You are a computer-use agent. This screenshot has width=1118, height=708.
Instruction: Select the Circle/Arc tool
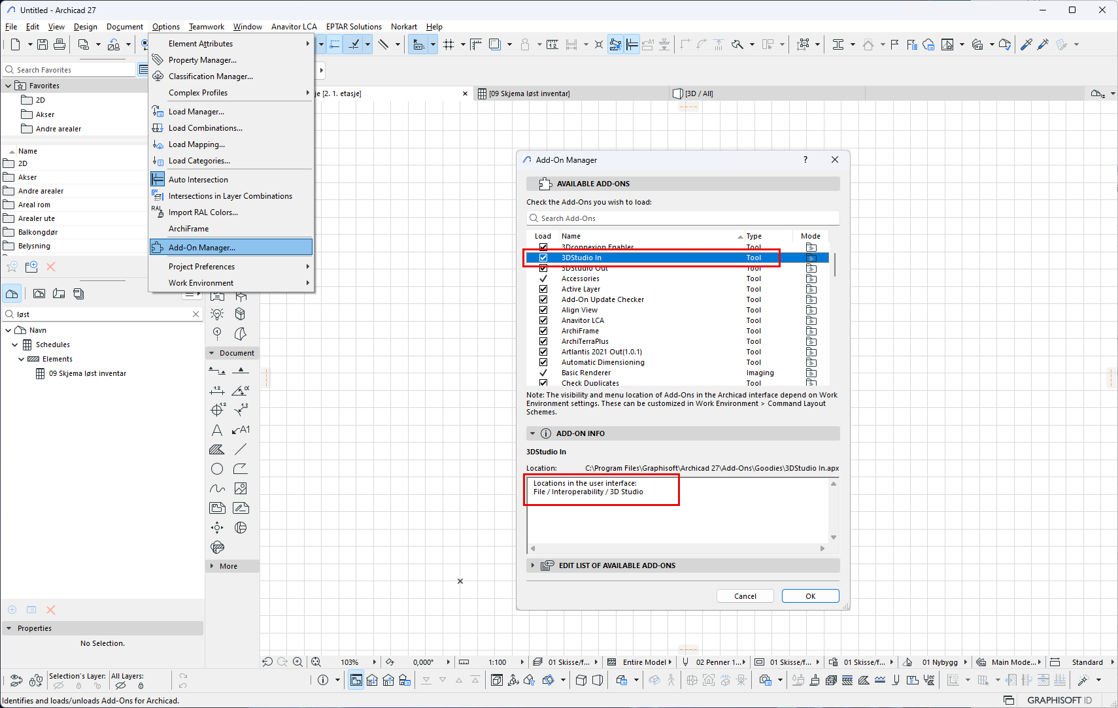point(217,469)
